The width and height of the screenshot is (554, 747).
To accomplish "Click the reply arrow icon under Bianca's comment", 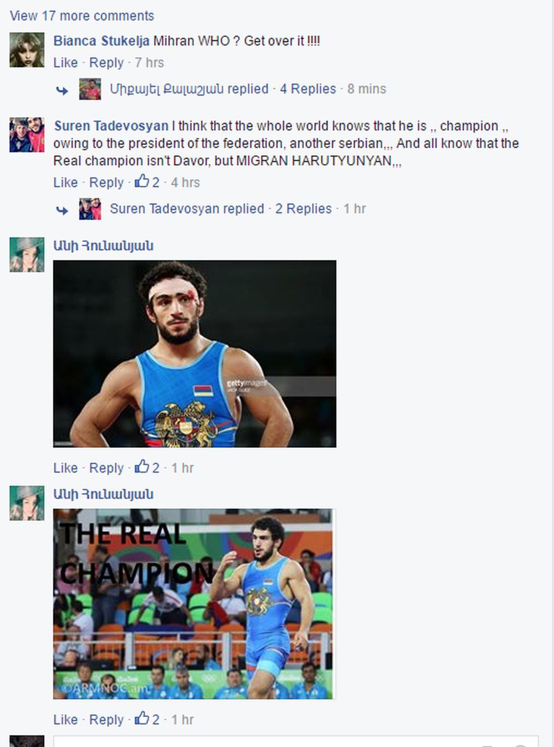I will (x=62, y=90).
